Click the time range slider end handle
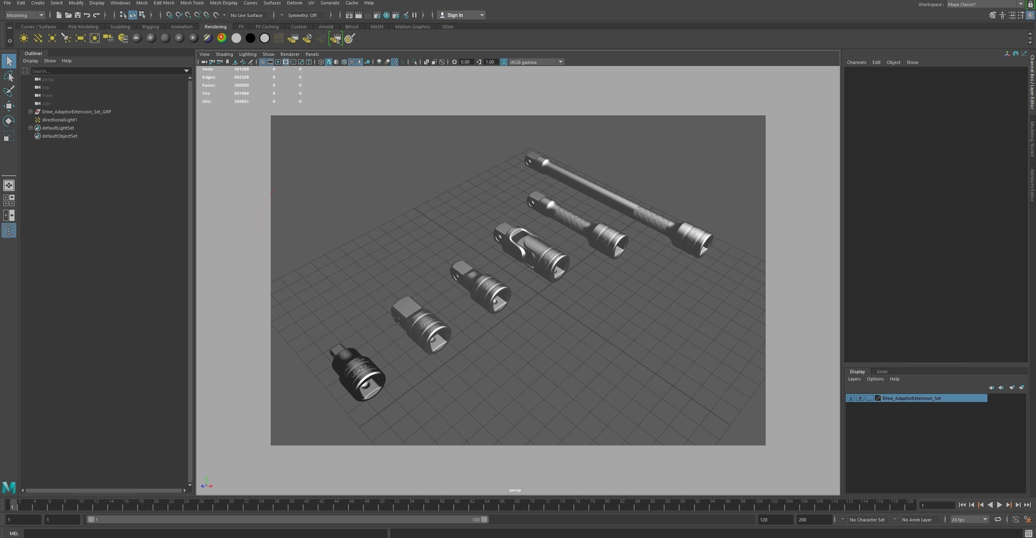 pos(484,520)
